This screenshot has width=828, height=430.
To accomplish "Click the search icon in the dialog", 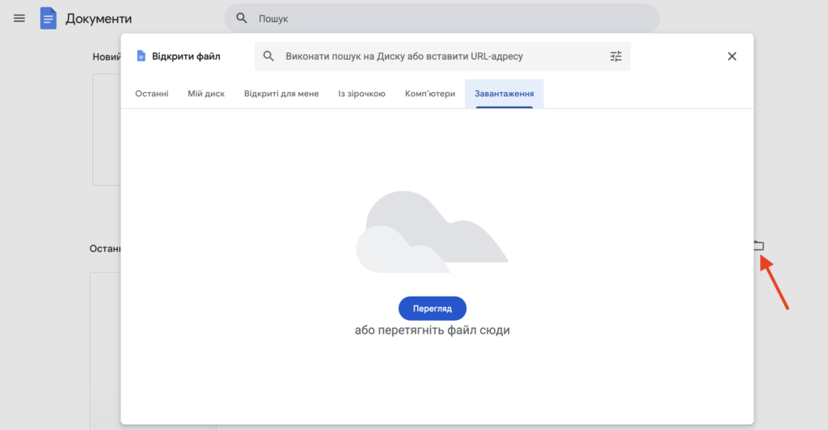I will (269, 57).
